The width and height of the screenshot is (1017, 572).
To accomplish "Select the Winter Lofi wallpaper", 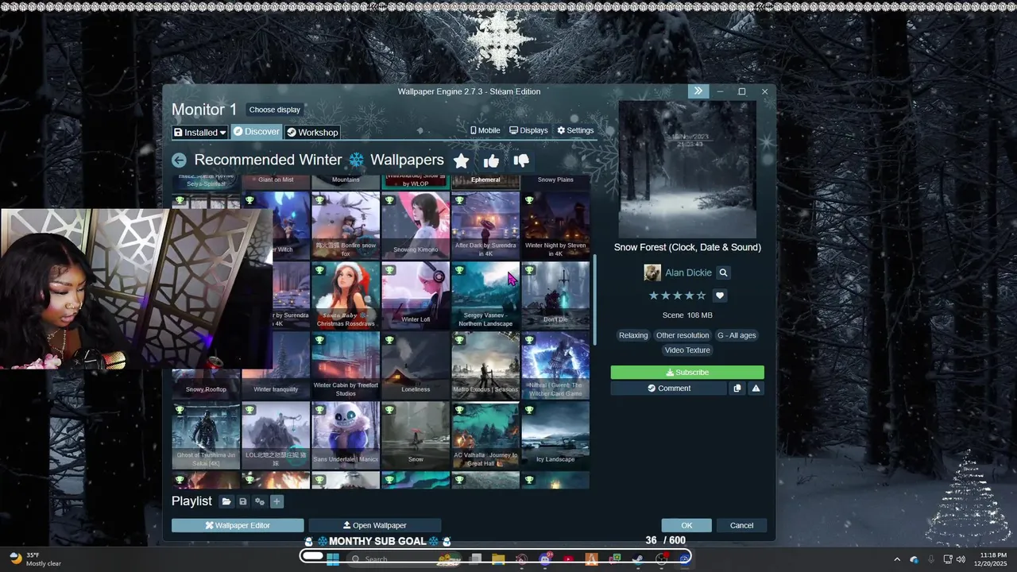I will pyautogui.click(x=416, y=296).
